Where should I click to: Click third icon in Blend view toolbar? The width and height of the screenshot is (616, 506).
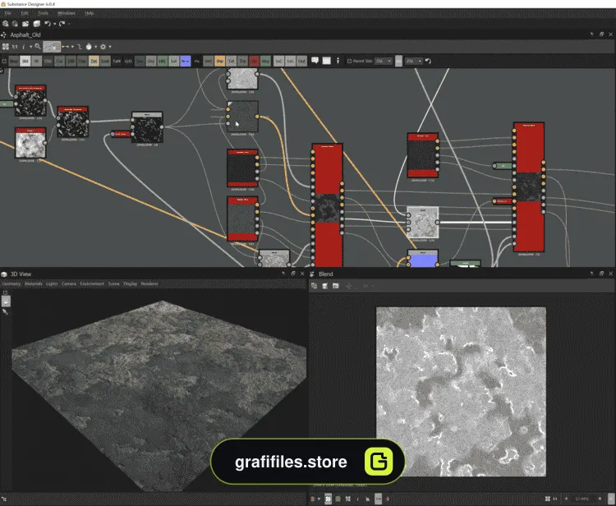pos(335,286)
